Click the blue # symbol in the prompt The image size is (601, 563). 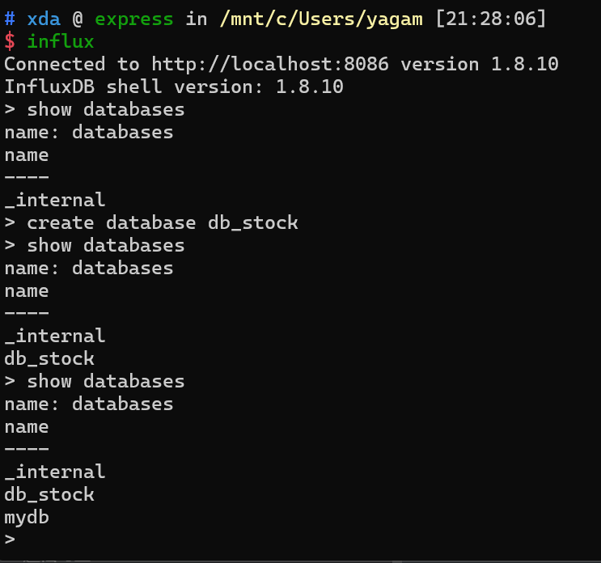(x=10, y=19)
